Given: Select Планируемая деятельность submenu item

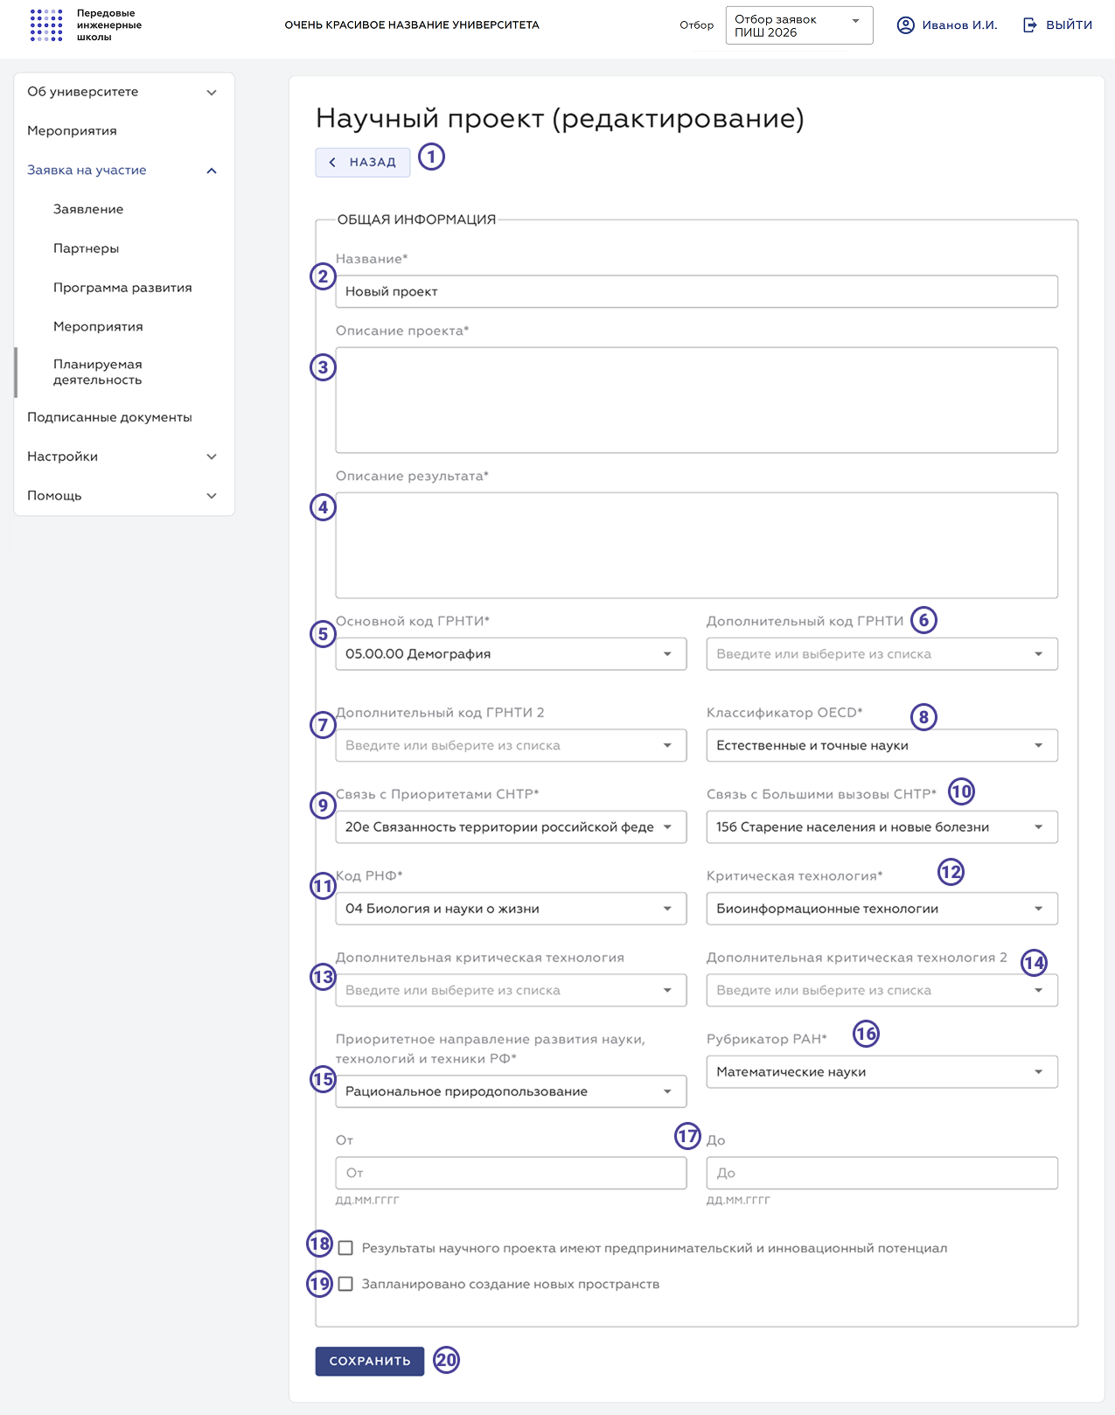Looking at the screenshot, I should (x=124, y=373).
